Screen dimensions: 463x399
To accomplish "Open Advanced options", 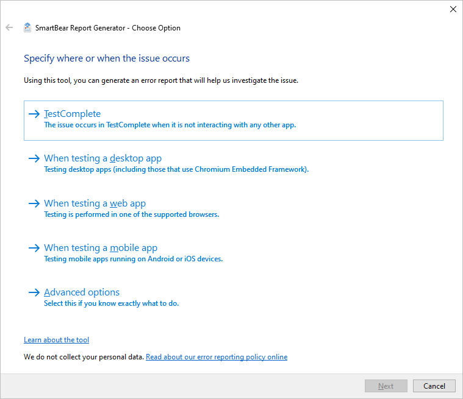I will pos(82,292).
